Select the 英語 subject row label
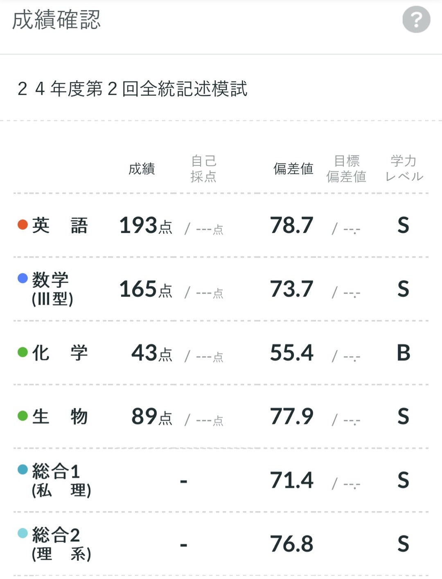 60,225
